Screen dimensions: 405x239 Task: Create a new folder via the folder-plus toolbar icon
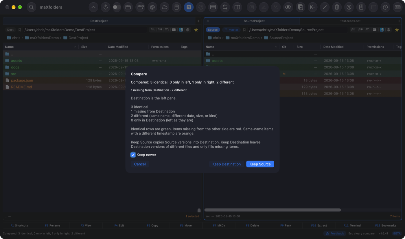(140, 7)
